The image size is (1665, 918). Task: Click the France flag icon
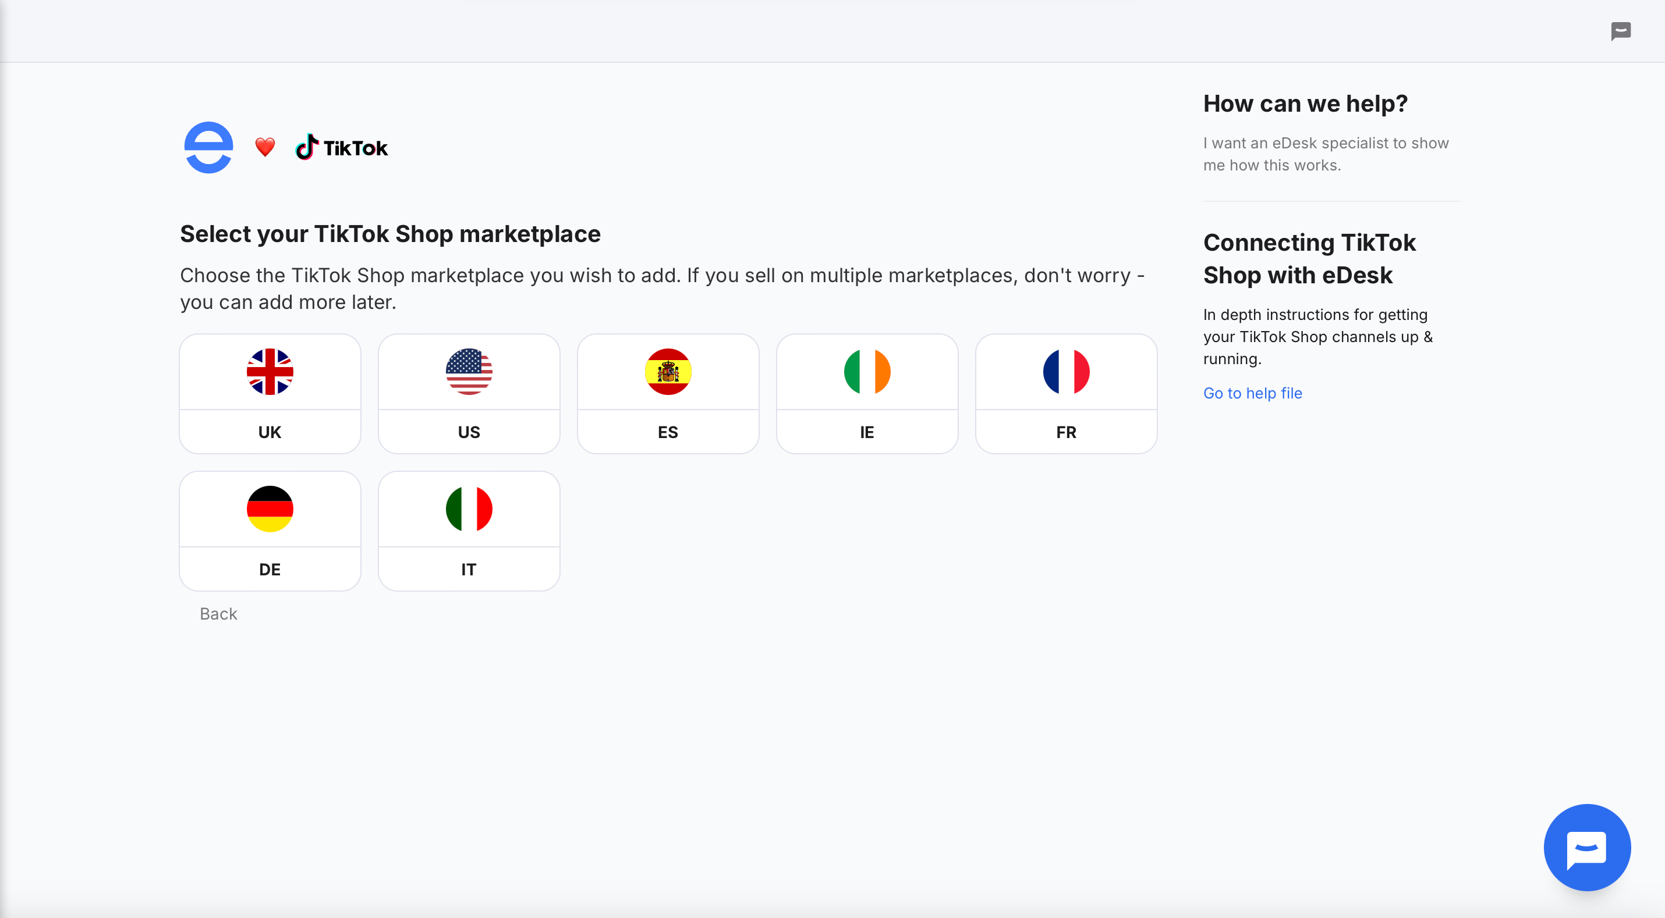point(1066,372)
